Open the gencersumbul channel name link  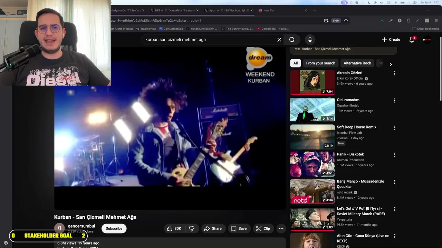[x=81, y=226]
